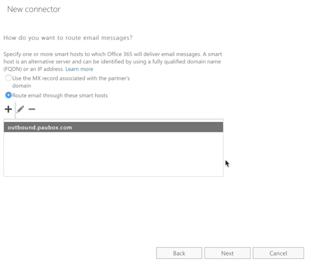
Task: Open the Learn more link
Action: [x=79, y=69]
